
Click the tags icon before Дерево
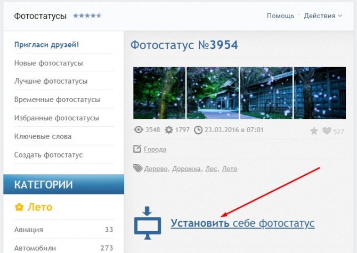(x=137, y=168)
